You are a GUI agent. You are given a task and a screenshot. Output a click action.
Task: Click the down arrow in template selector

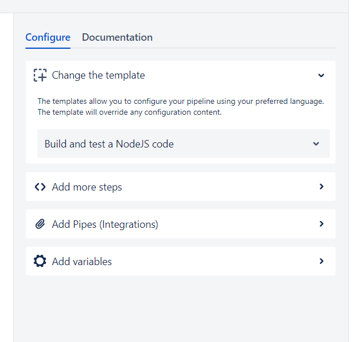coord(316,143)
